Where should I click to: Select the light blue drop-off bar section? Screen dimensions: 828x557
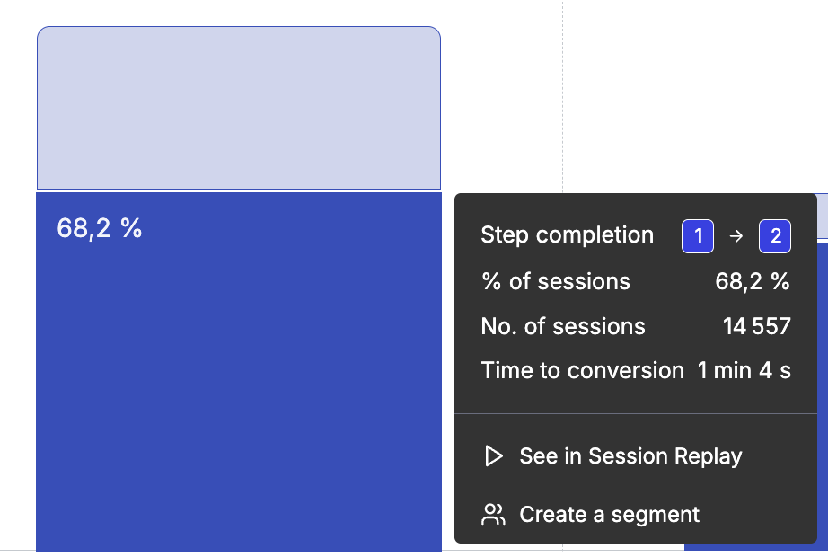(239, 108)
